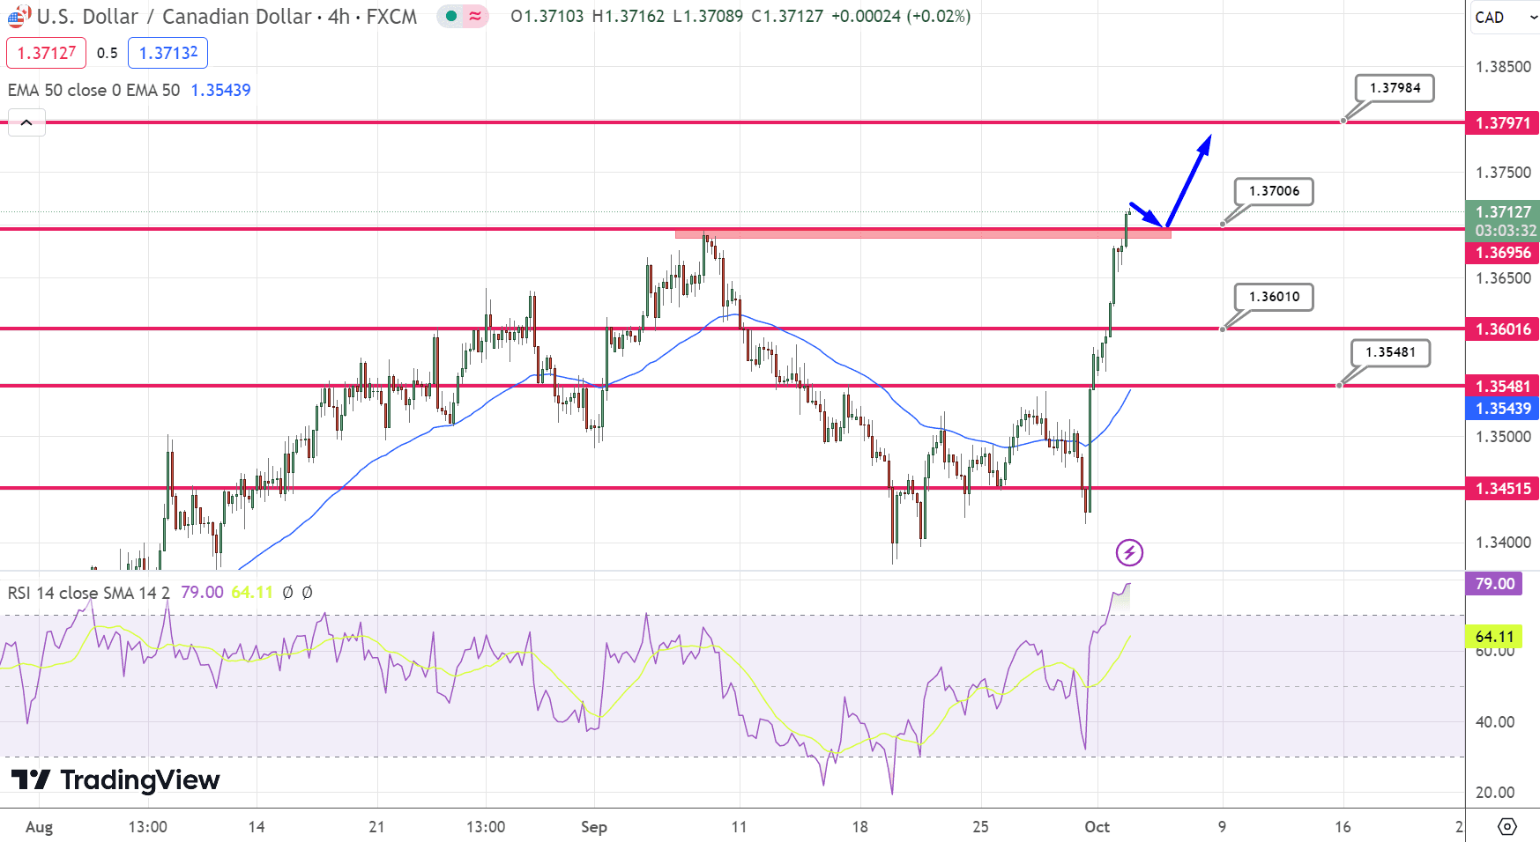The width and height of the screenshot is (1540, 842).
Task: Open chart settings gear at bottom right
Action: [x=1507, y=826]
